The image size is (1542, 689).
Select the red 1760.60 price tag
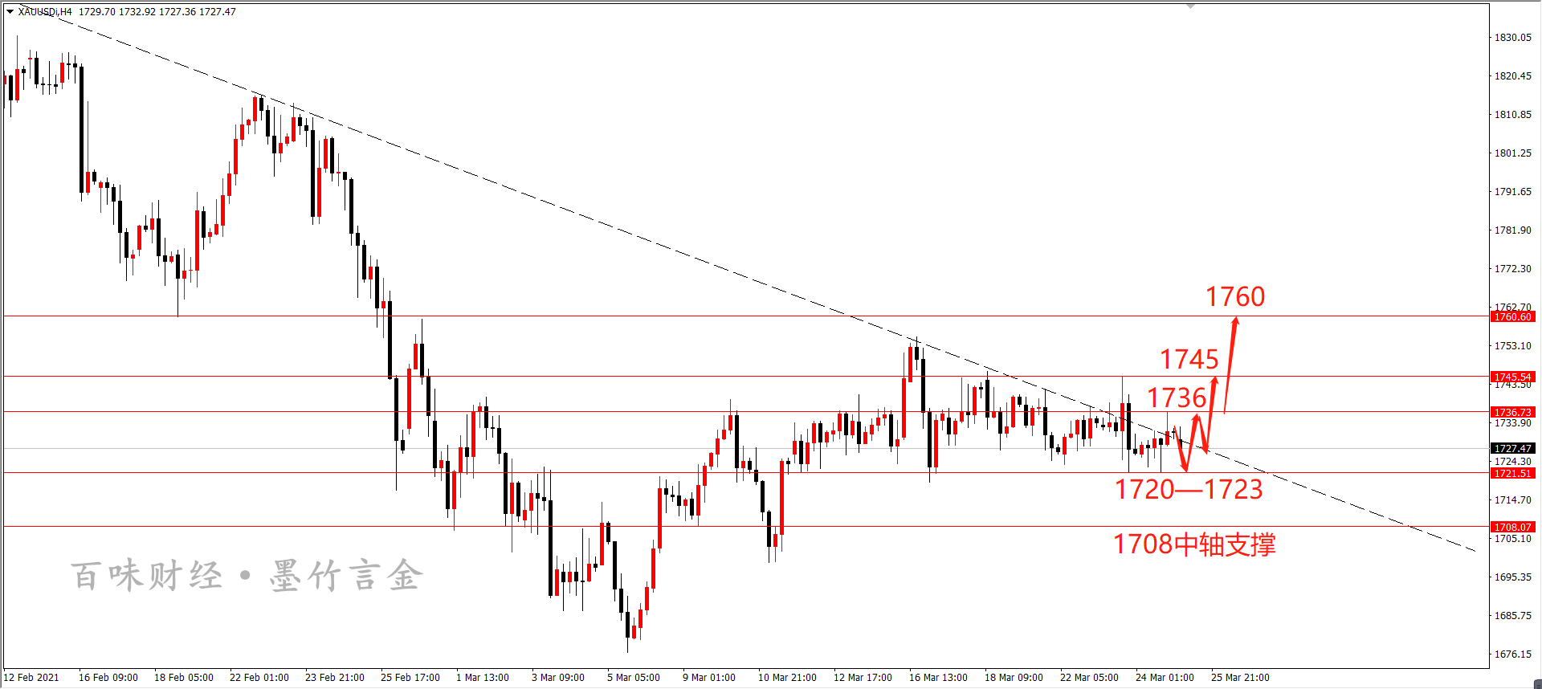(1513, 317)
